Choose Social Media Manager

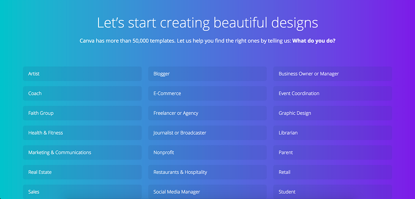207,192
